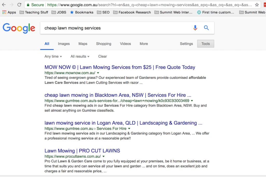266x177 pixels.
Task: Expand the All results filter dropdown
Action: pyautogui.click(x=80, y=56)
